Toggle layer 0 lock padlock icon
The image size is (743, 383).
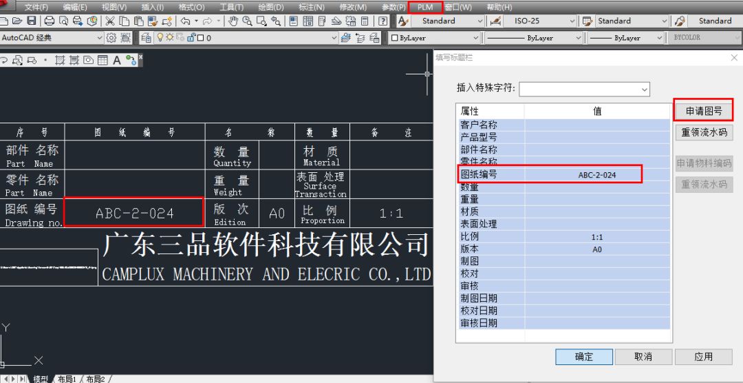[x=191, y=37]
